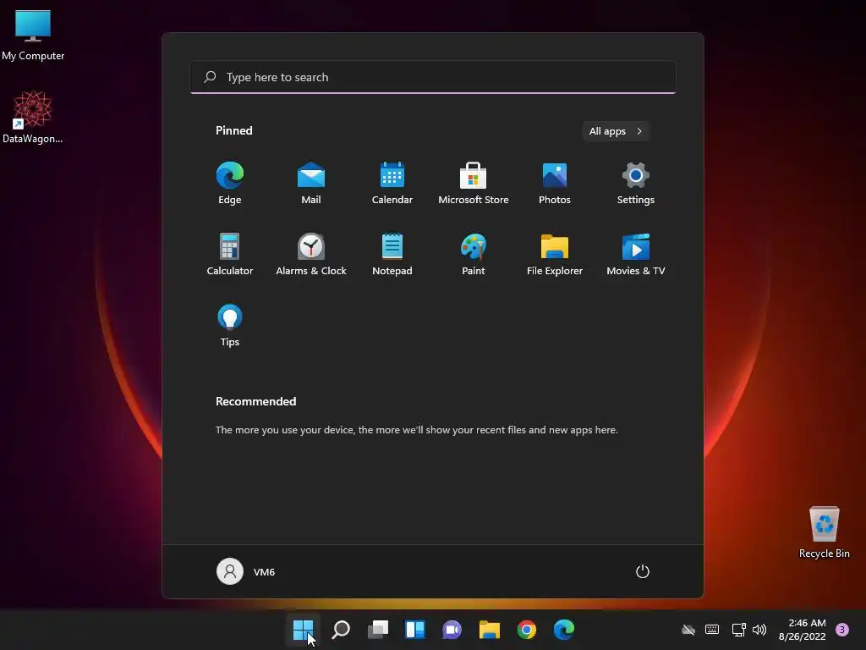The width and height of the screenshot is (866, 650).
Task: Click the Start button on taskbar
Action: click(304, 630)
